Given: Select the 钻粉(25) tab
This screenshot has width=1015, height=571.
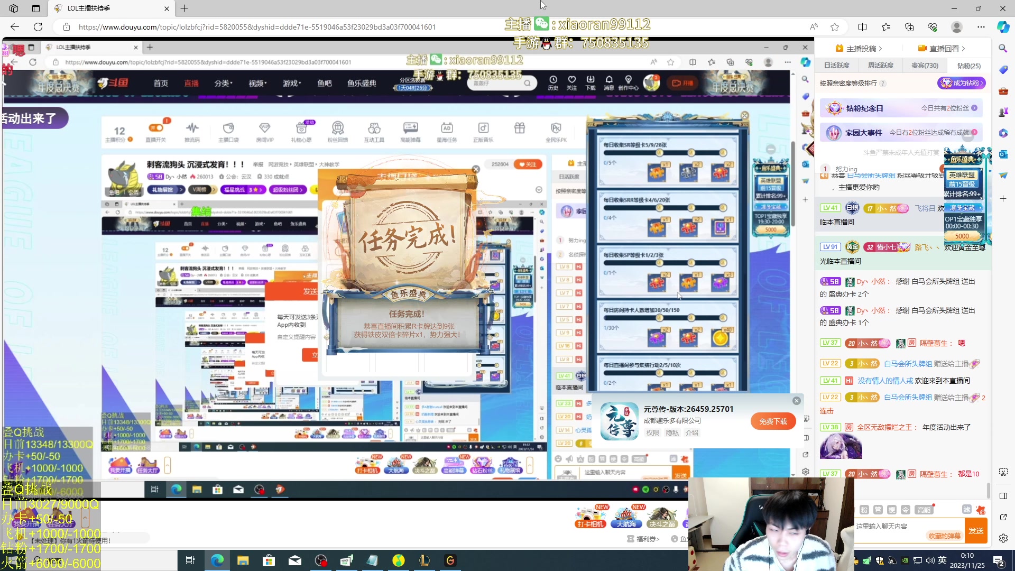Looking at the screenshot, I should pos(969,66).
